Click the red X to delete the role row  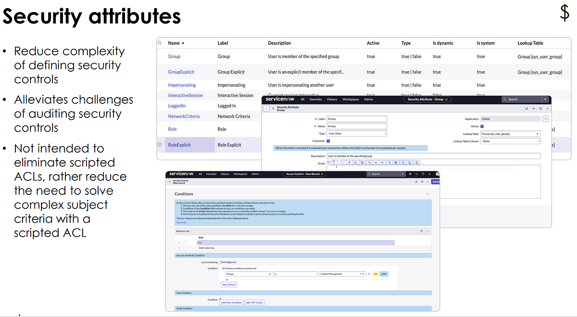pyautogui.click(x=179, y=242)
